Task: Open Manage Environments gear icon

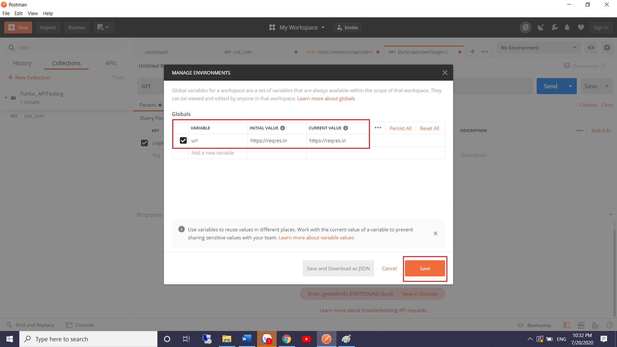Action: click(x=607, y=47)
